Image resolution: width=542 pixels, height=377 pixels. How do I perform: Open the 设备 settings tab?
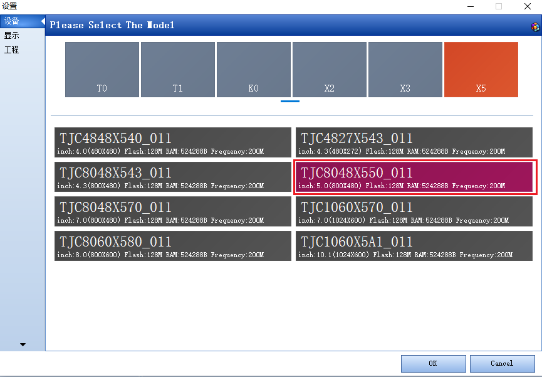pyautogui.click(x=12, y=21)
